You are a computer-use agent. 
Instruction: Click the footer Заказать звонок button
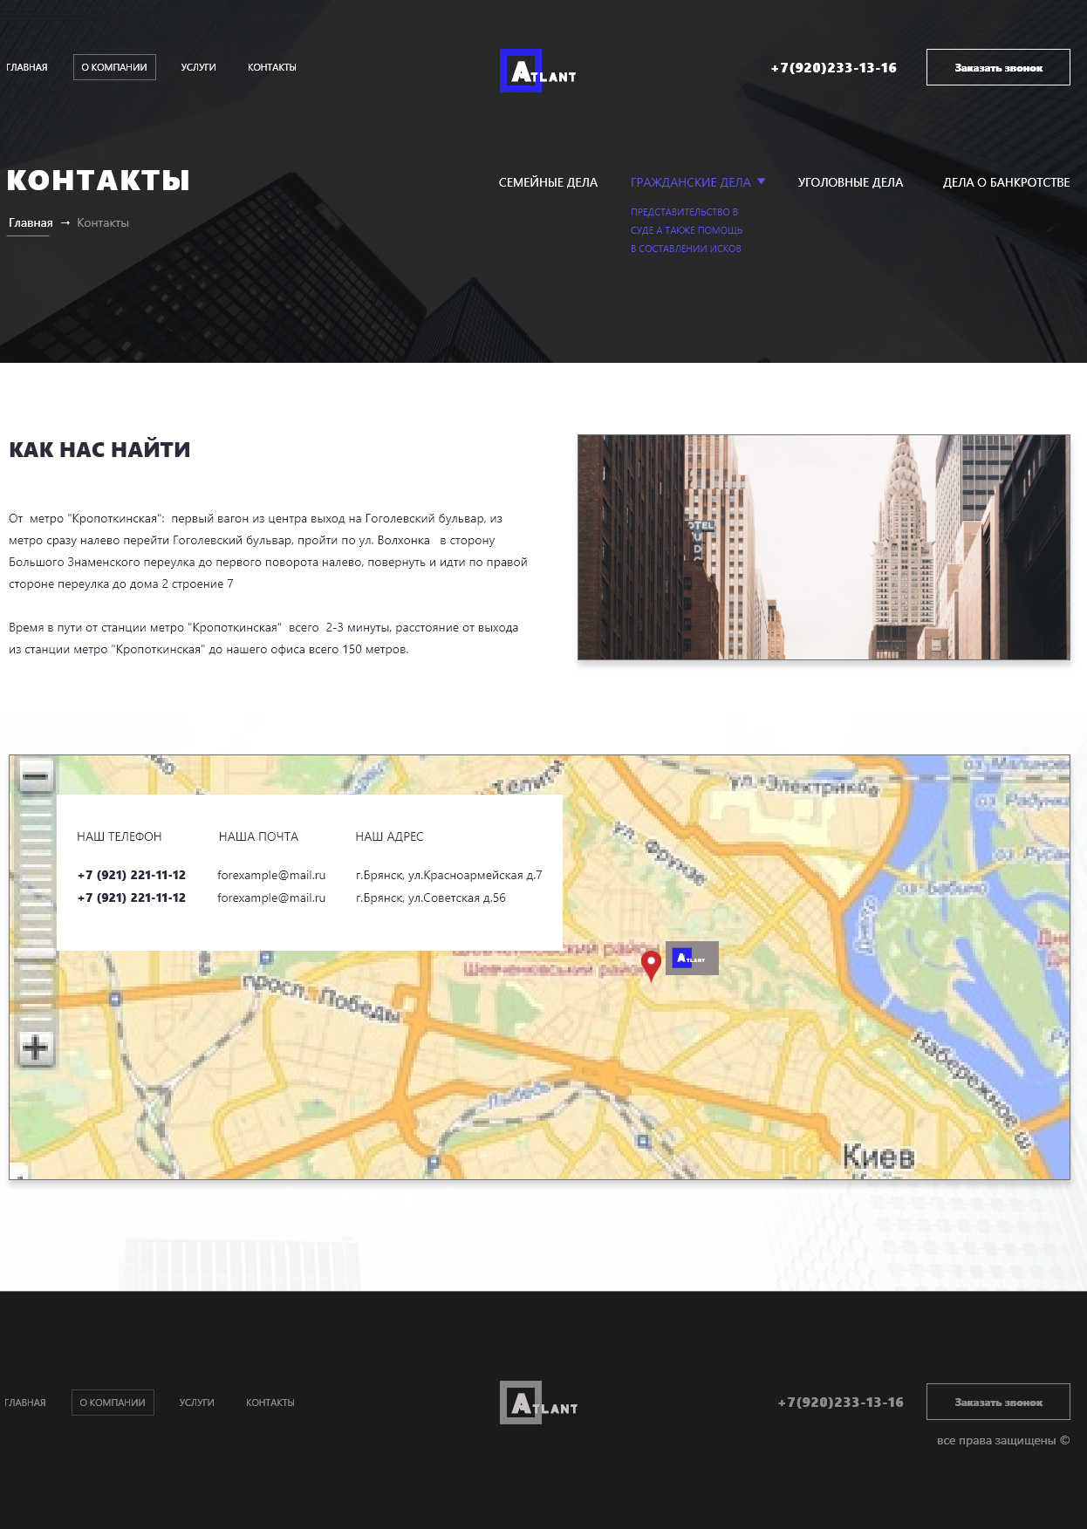pos(998,1402)
